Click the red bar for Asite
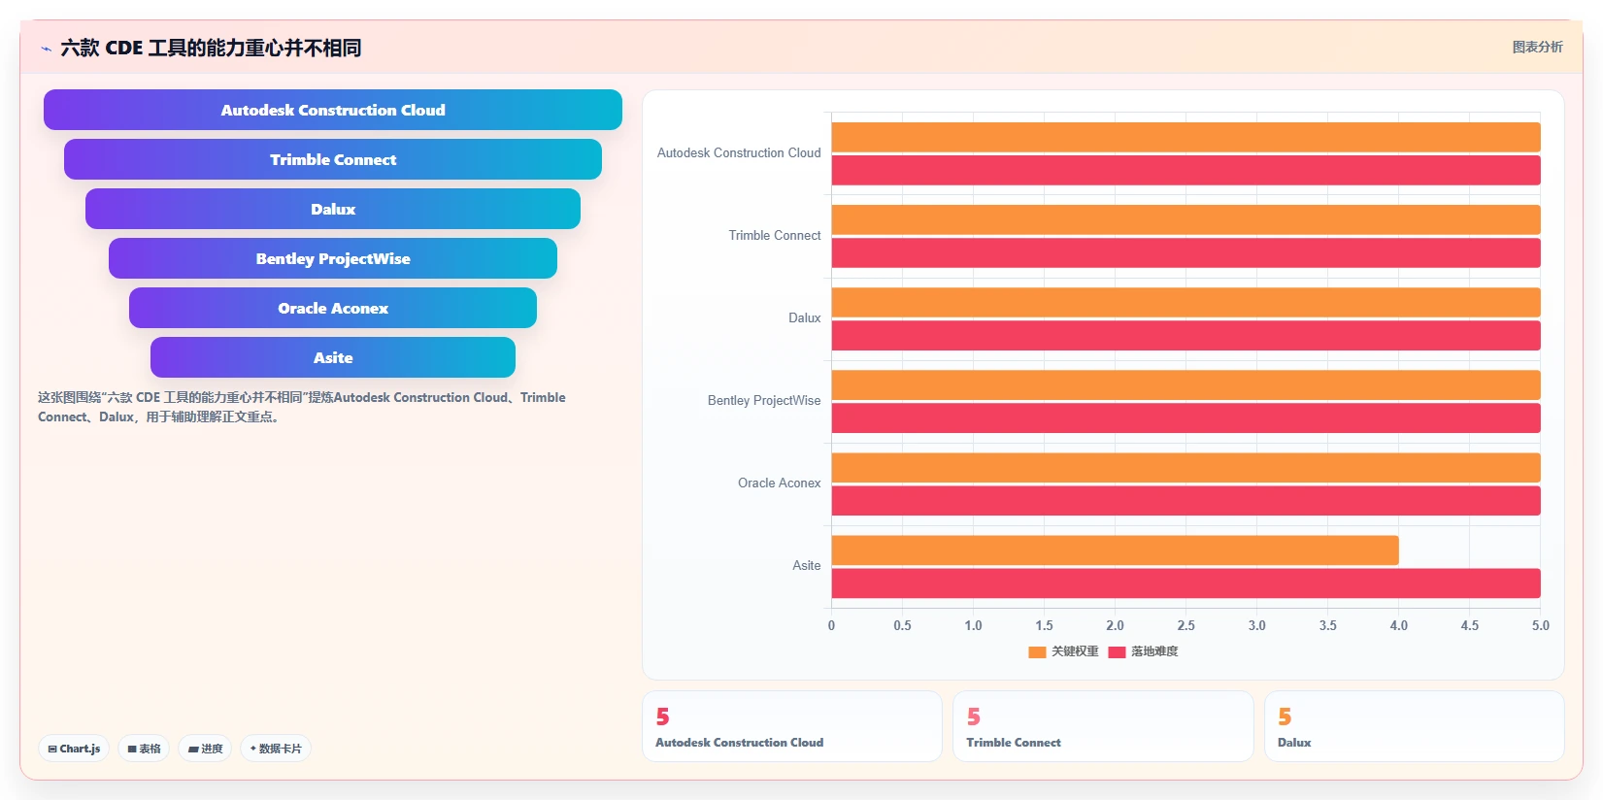 click(1186, 583)
